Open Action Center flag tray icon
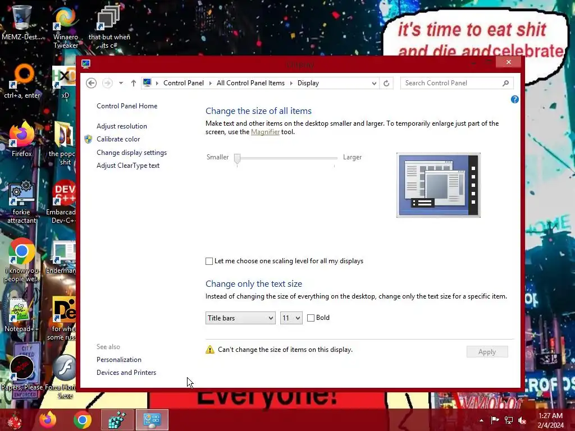This screenshot has height=431, width=575. tap(495, 420)
